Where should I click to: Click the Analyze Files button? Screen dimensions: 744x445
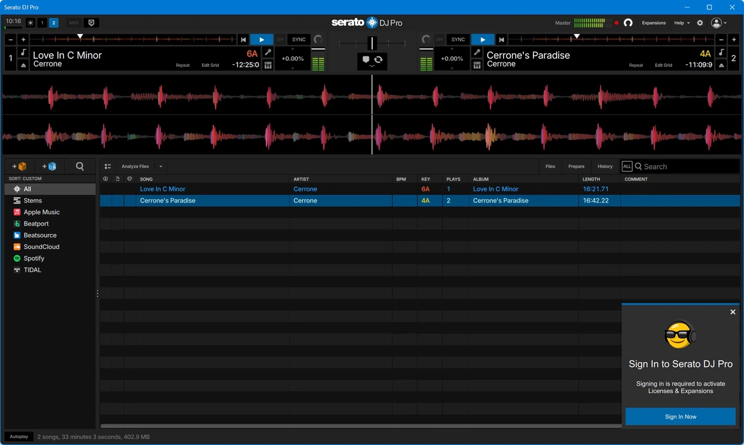coord(135,166)
